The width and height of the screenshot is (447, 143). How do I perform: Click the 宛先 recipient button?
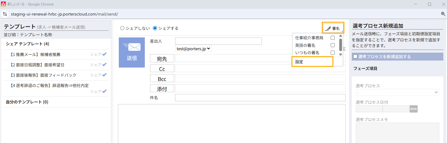coord(162,59)
